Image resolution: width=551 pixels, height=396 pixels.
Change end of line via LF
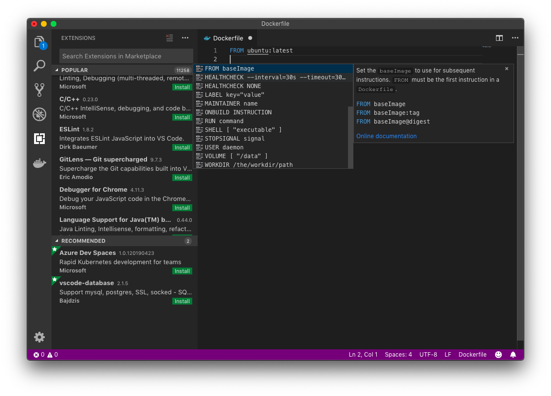pos(448,355)
